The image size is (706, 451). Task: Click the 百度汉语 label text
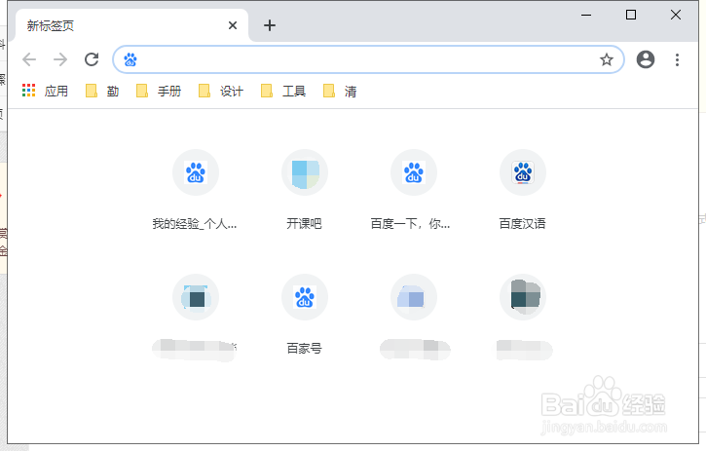pos(522,223)
